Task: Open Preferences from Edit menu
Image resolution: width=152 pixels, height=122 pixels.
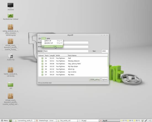Action: coord(52,46)
